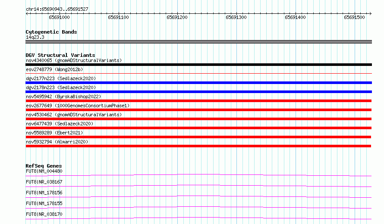
Task: Click ruler position 65691200
Action: click(x=177, y=17)
